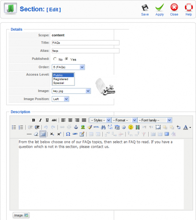Click the edit CSS style pencil icon

82,134
